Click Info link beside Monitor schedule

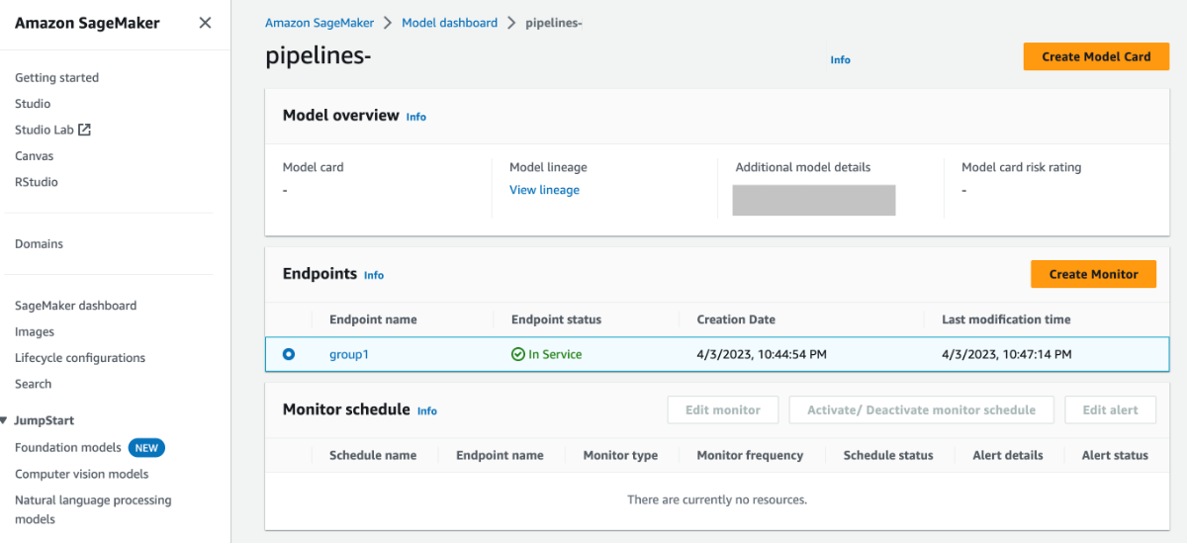click(x=426, y=410)
